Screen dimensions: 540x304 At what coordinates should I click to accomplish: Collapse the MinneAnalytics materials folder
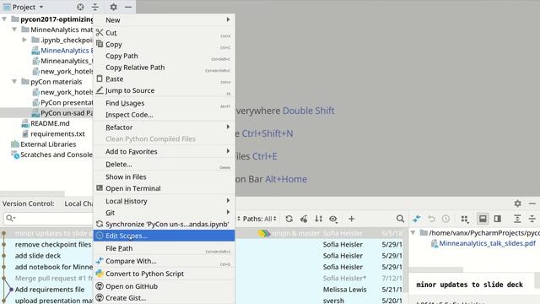[14, 30]
